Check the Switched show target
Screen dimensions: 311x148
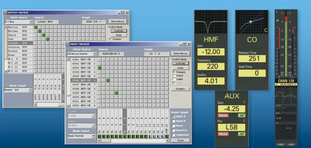coord(174,135)
